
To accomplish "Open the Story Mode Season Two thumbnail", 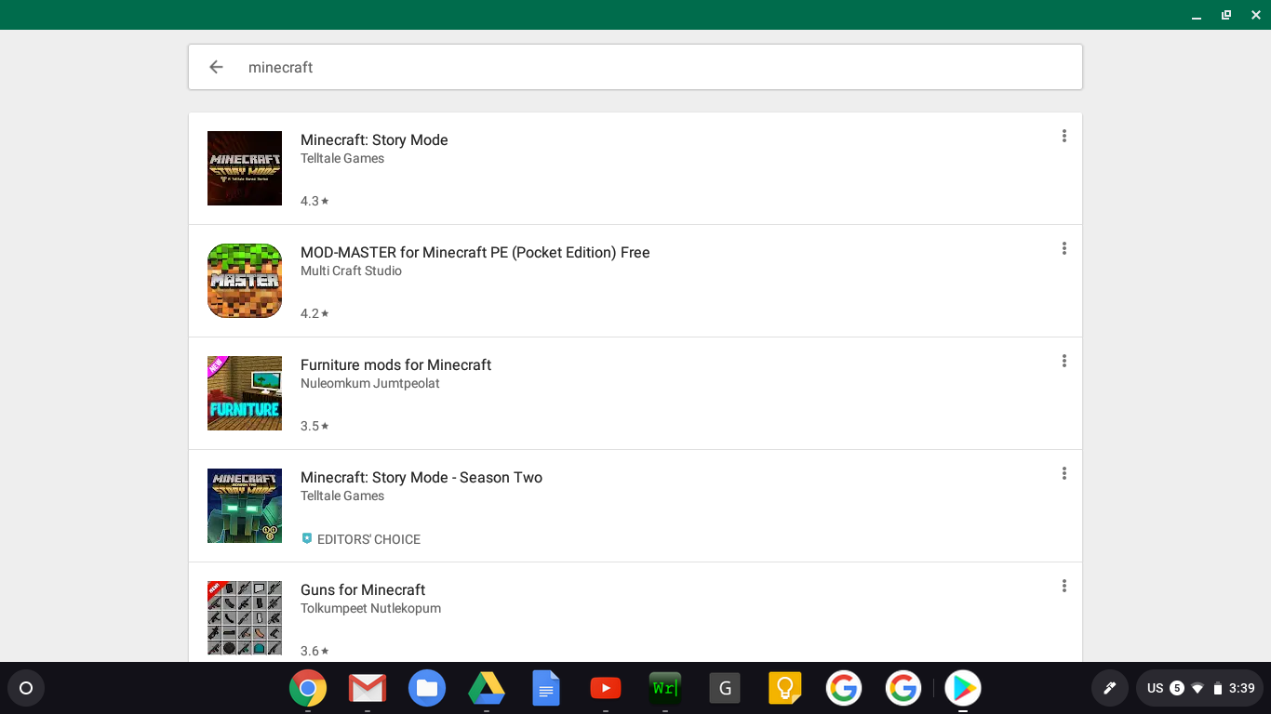I will pyautogui.click(x=245, y=506).
